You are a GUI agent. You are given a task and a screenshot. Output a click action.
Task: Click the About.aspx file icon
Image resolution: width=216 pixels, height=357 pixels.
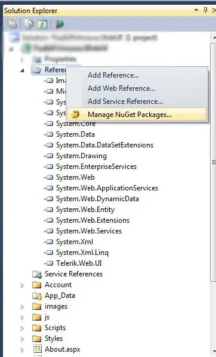click(x=38, y=349)
